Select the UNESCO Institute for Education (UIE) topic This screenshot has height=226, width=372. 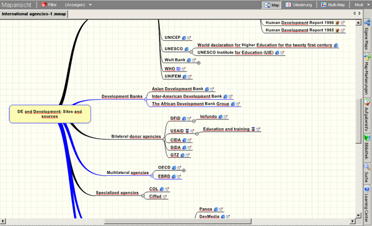(236, 53)
